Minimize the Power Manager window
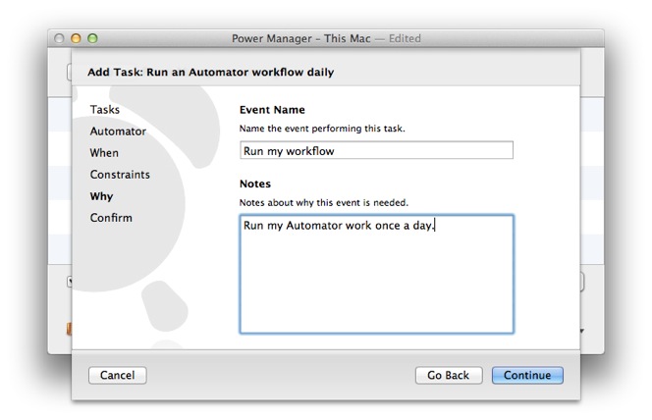The width and height of the screenshot is (652, 420). (x=76, y=38)
